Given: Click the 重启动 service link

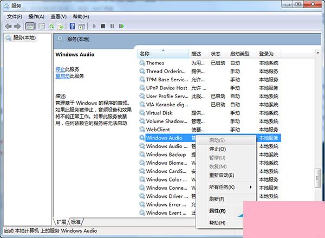Looking at the screenshot, I should [x=62, y=76].
